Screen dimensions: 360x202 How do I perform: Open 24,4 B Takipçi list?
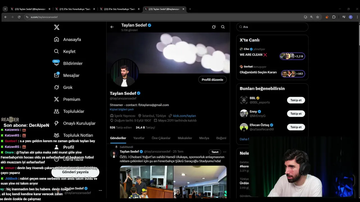pos(145,127)
